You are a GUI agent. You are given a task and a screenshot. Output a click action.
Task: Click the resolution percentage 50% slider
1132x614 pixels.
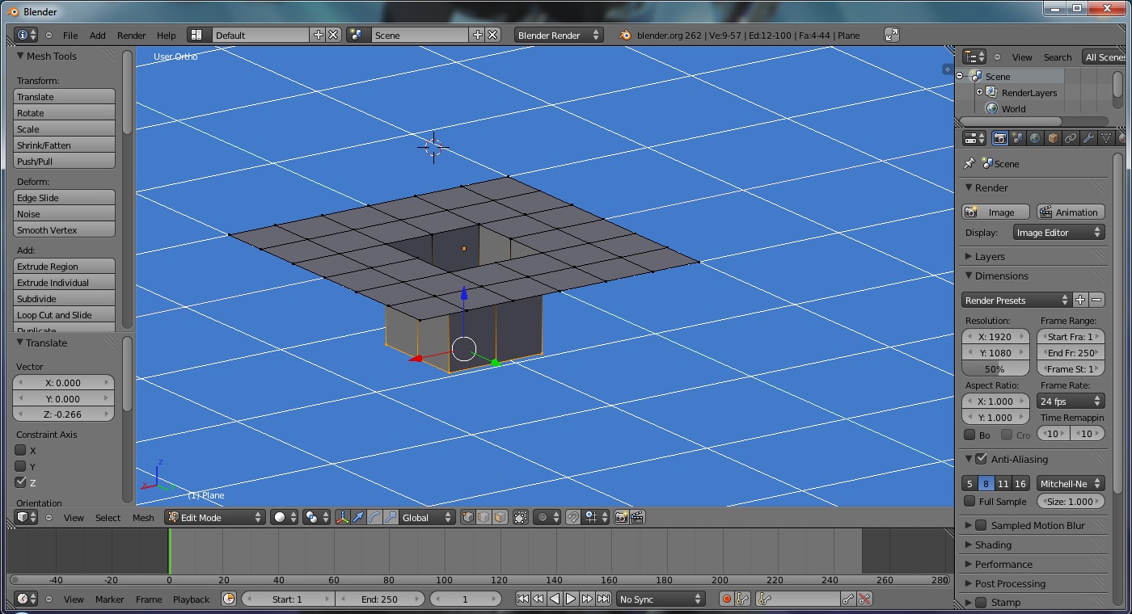click(995, 369)
